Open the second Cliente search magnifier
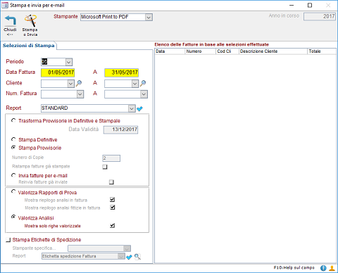This screenshot has width=338, height=273. pyautogui.click(x=143, y=83)
